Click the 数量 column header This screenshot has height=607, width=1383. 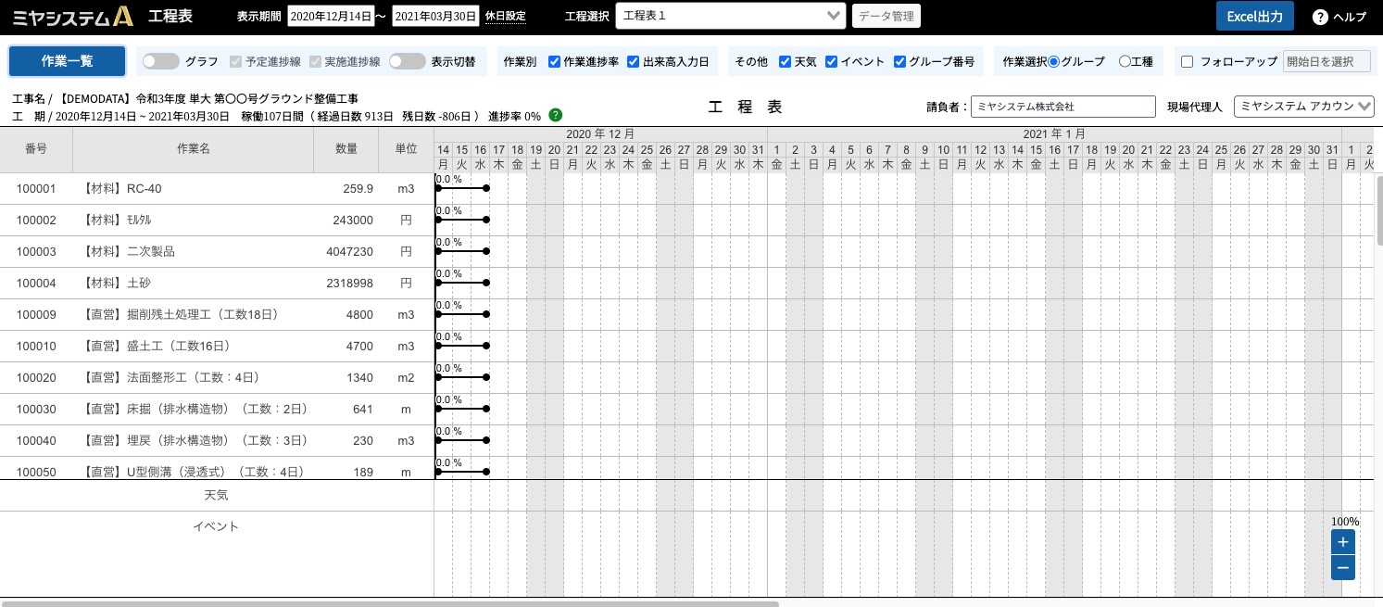point(346,149)
